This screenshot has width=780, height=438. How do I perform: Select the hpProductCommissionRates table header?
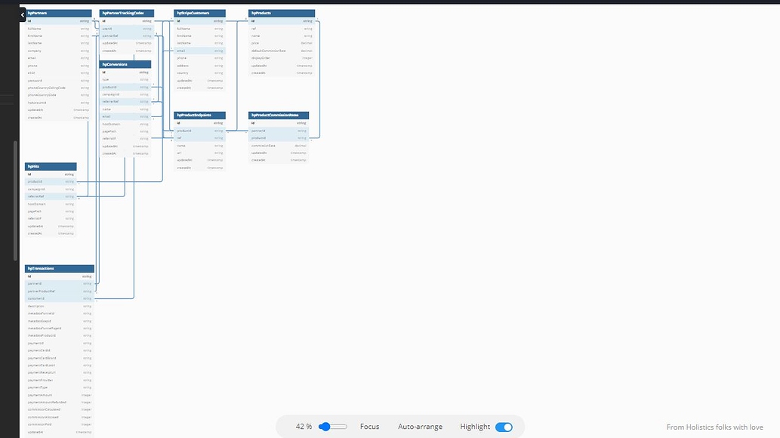click(280, 115)
